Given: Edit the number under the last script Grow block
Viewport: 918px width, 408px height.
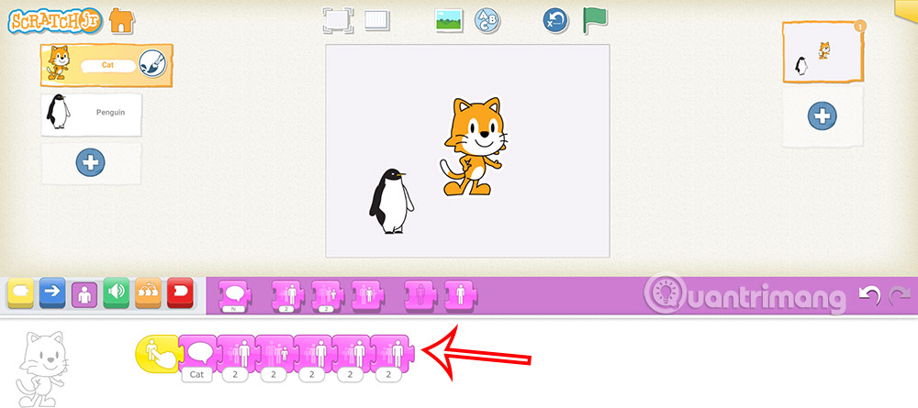Looking at the screenshot, I should coord(390,375).
